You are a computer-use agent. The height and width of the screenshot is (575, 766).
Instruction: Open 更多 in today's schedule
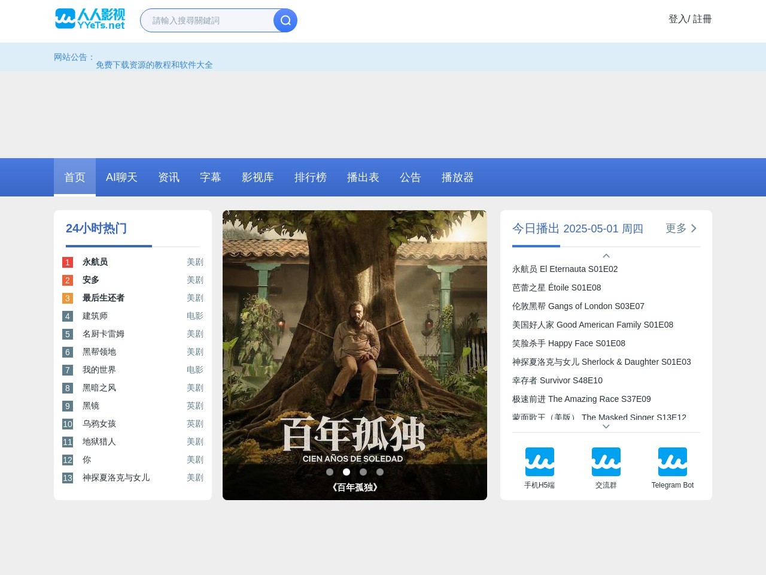point(676,228)
